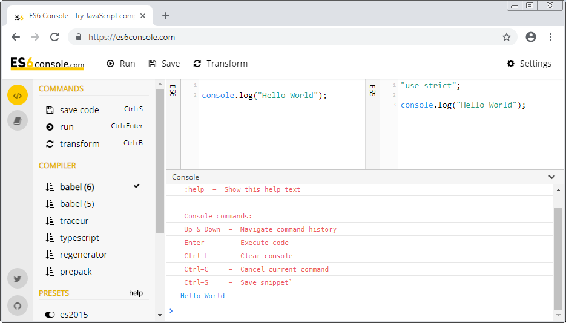This screenshot has width=566, height=323.
Task: Click the sidebar scrollbar down arrow
Action: click(x=160, y=315)
